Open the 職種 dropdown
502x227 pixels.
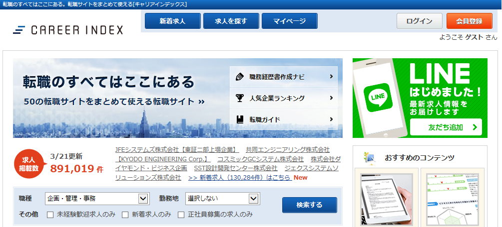(97, 199)
